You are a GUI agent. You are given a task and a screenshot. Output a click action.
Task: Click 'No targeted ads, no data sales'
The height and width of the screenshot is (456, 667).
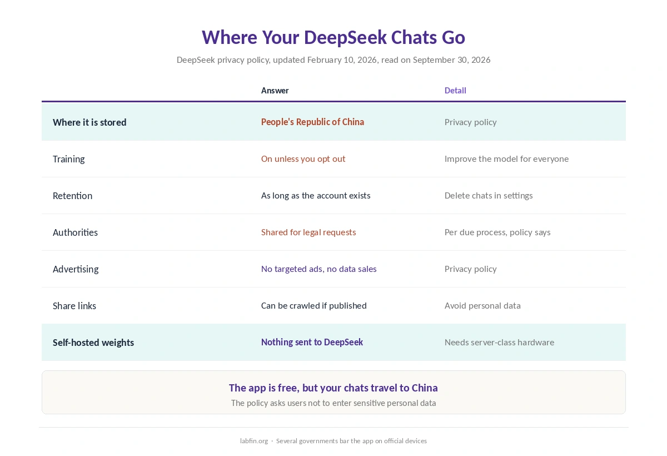(x=319, y=269)
